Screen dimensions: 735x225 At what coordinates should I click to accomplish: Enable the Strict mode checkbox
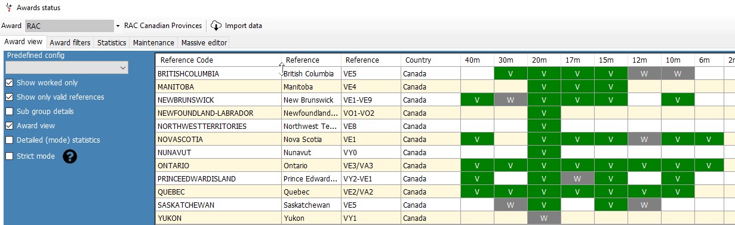point(9,156)
